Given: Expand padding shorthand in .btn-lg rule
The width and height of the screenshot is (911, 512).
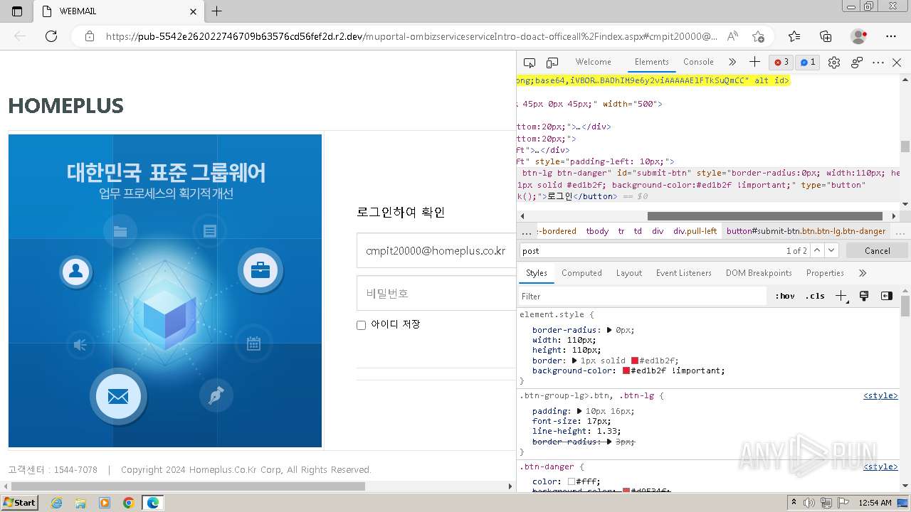Looking at the screenshot, I should click(579, 411).
